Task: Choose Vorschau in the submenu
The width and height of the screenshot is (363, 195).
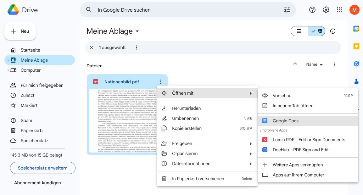Action: point(308,96)
